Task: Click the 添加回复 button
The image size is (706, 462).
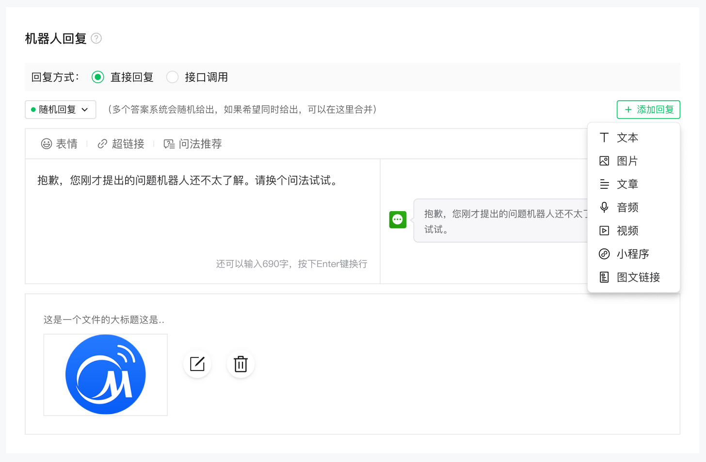Action: pos(648,109)
